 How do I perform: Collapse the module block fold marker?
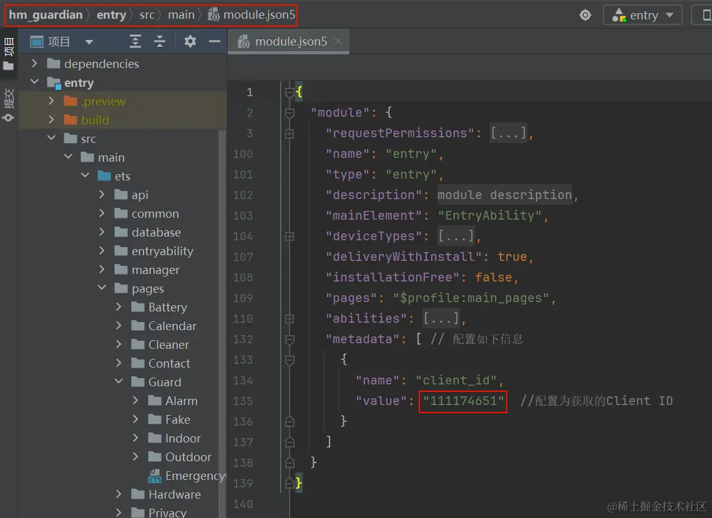pyautogui.click(x=290, y=112)
